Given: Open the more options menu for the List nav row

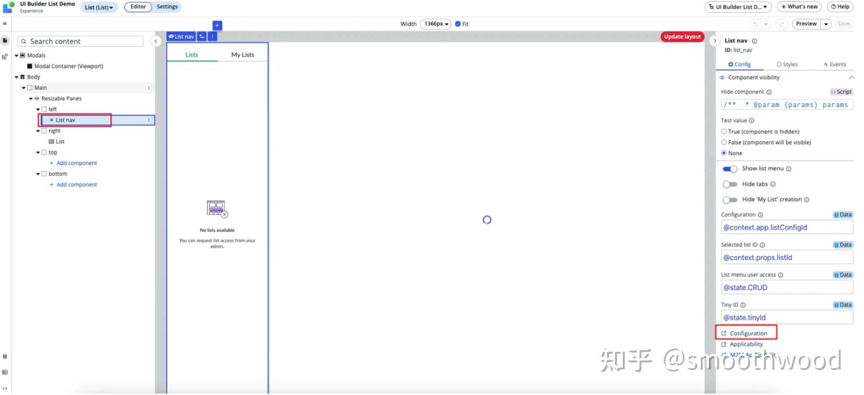Looking at the screenshot, I should point(149,120).
